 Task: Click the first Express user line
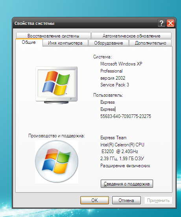pos(107,102)
